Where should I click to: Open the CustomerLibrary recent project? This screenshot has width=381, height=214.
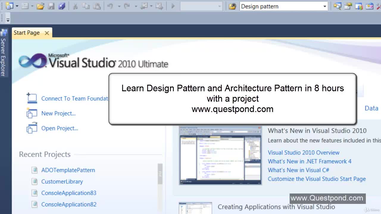[62, 181]
